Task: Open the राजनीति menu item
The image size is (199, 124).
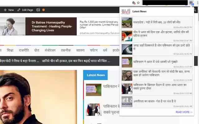Action: pyautogui.click(x=24, y=50)
